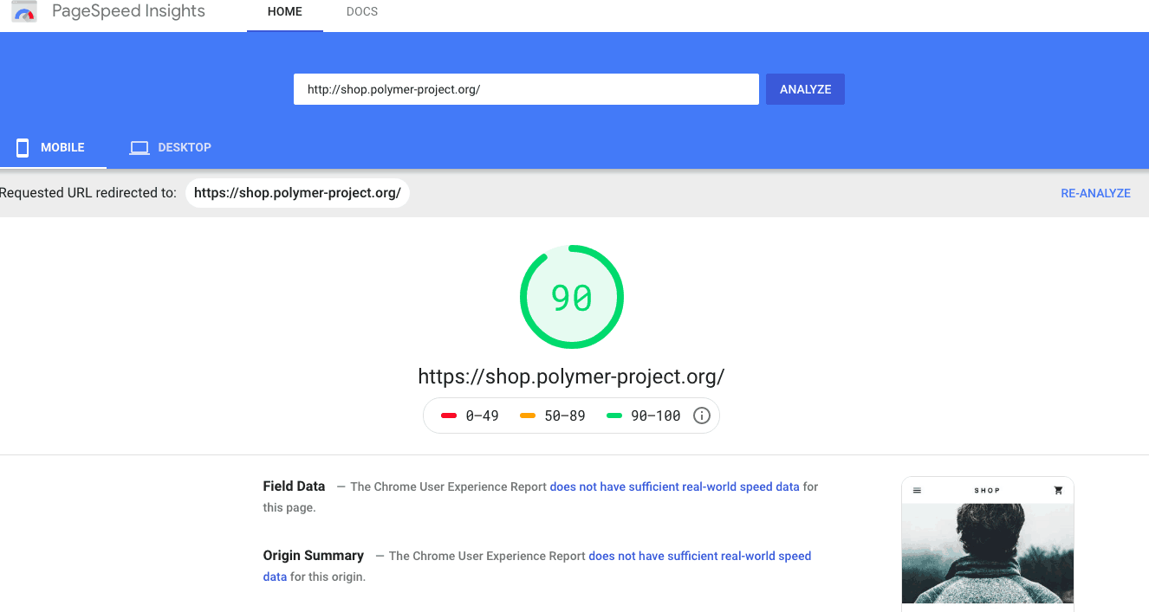The width and height of the screenshot is (1149, 612).
Task: Open the DOCS tab
Action: click(x=362, y=12)
